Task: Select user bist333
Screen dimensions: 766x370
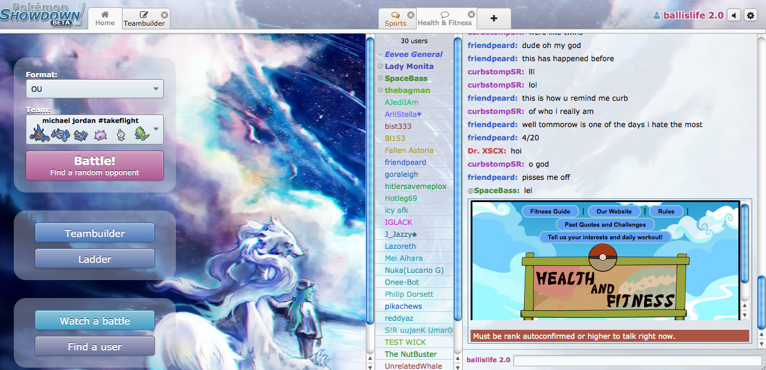Action: (x=414, y=127)
